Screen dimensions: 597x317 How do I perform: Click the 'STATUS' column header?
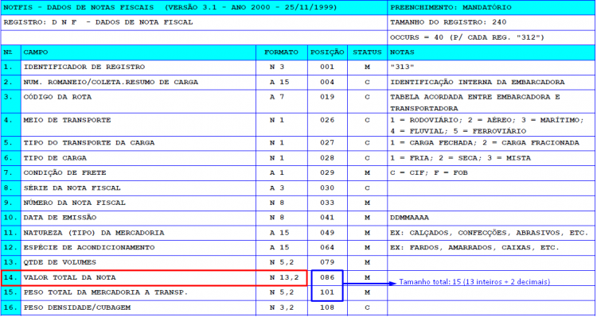(367, 52)
